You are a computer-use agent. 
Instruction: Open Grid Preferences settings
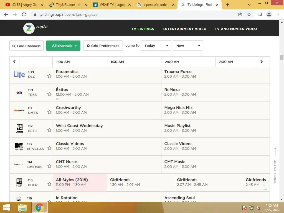pyautogui.click(x=103, y=46)
